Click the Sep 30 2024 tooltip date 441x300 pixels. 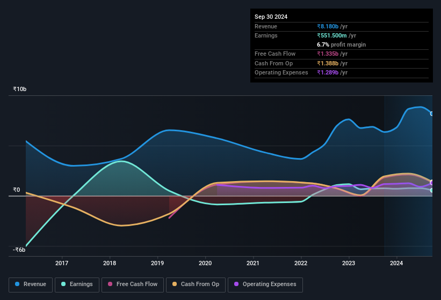click(271, 17)
